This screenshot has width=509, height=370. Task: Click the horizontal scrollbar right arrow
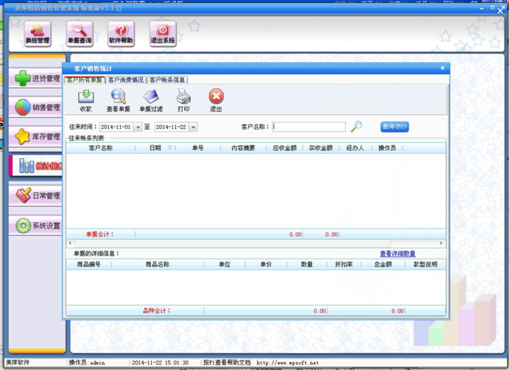click(441, 243)
